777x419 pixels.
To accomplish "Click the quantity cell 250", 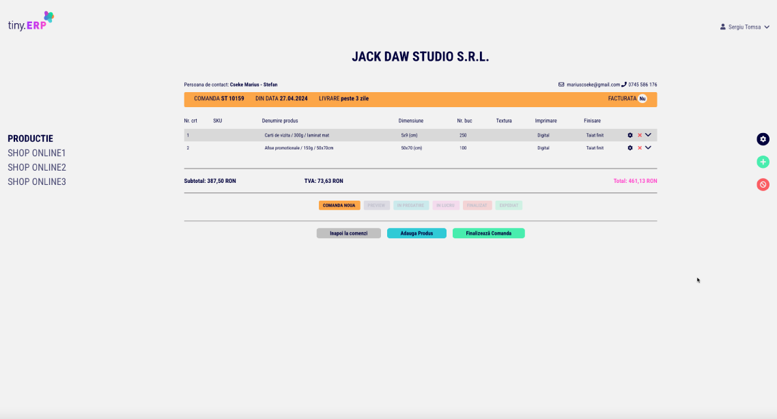I will 463,135.
